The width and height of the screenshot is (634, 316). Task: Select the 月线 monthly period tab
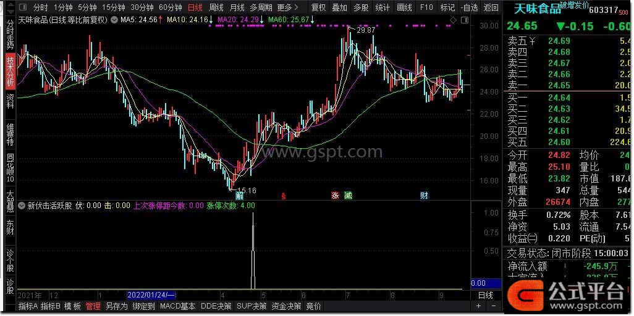(x=237, y=7)
